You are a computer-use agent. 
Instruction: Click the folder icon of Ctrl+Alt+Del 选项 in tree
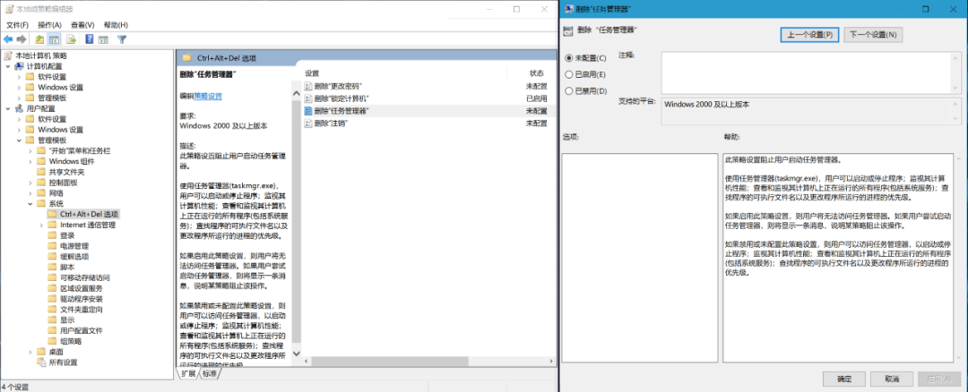(x=53, y=214)
